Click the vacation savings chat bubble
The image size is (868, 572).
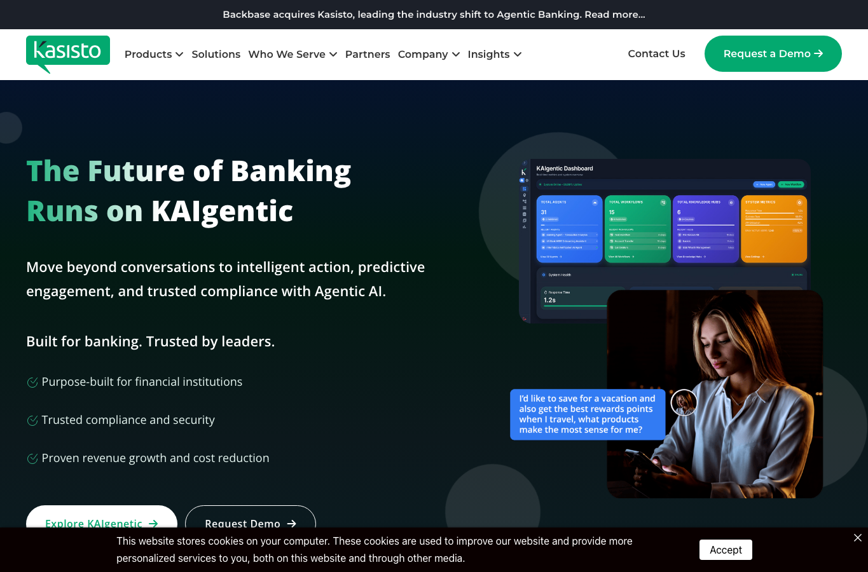point(588,414)
